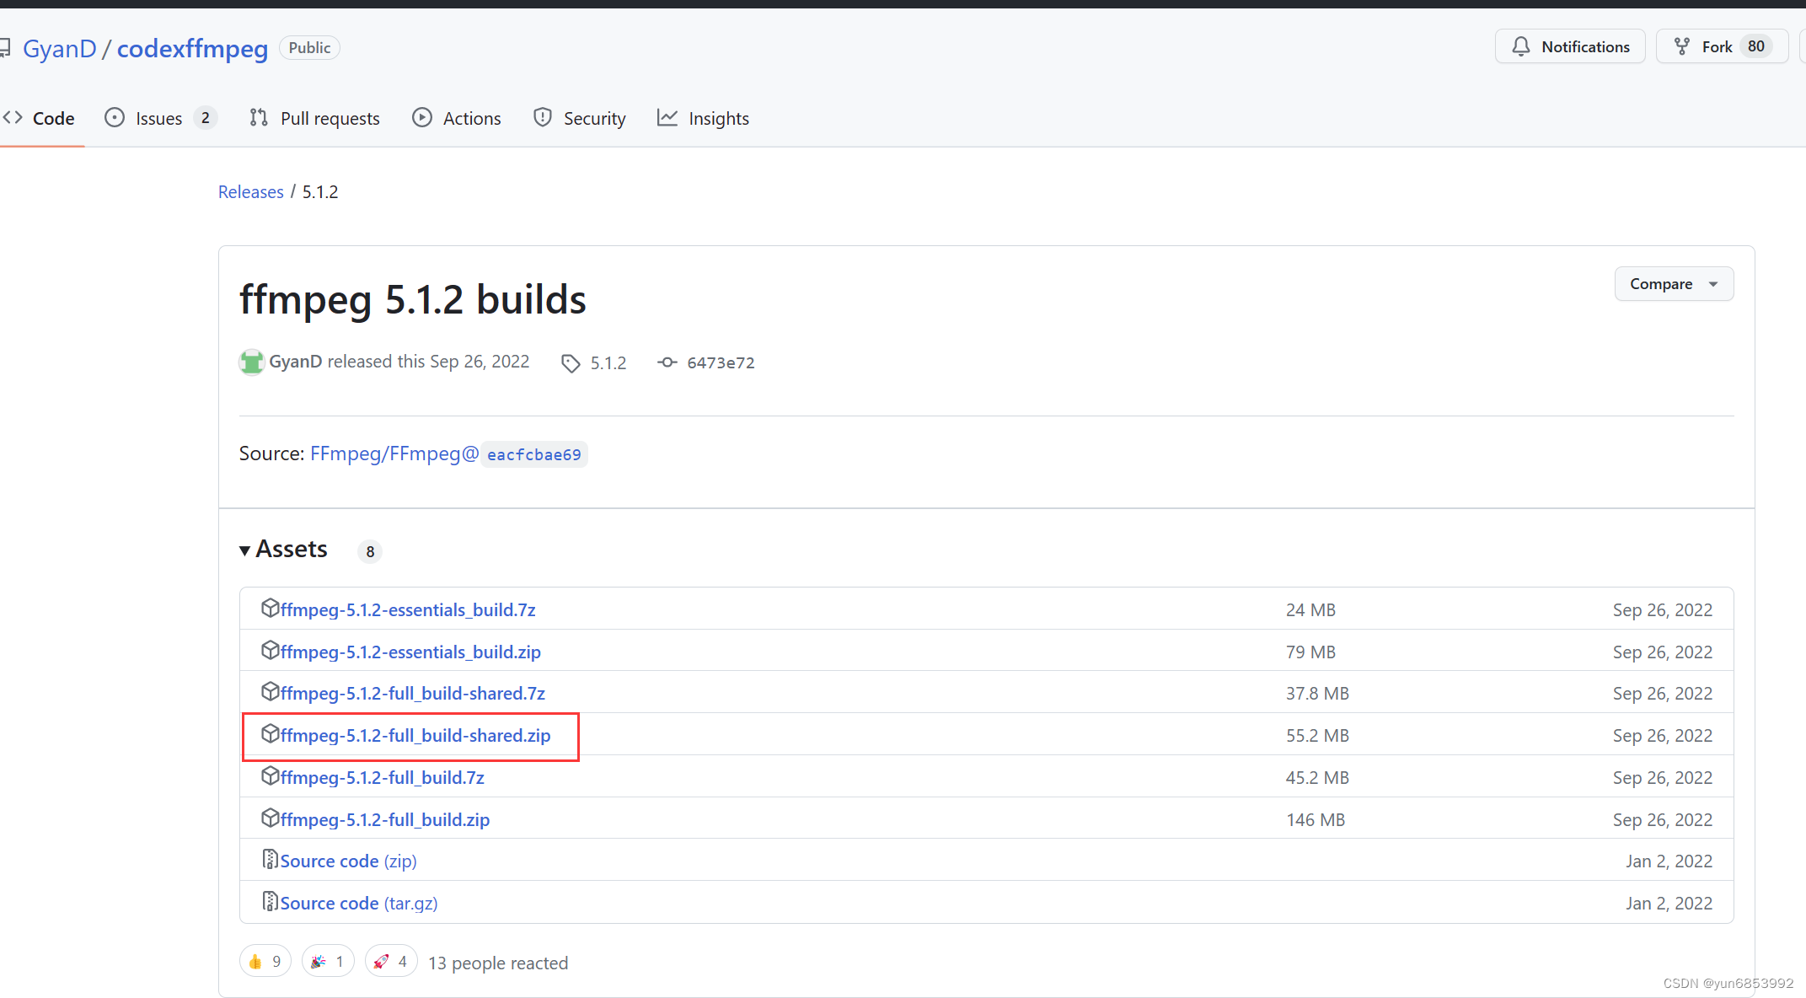Open commit 6473e72 link

pyautogui.click(x=721, y=363)
